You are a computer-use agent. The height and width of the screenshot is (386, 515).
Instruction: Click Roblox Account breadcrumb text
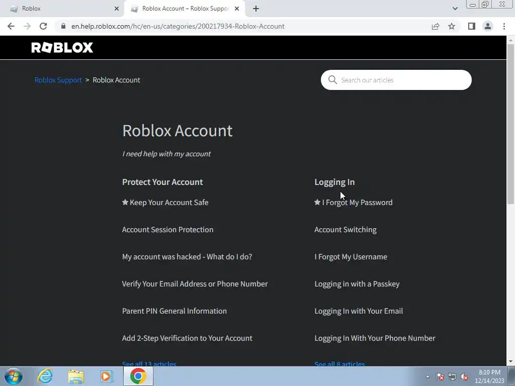[x=116, y=80]
